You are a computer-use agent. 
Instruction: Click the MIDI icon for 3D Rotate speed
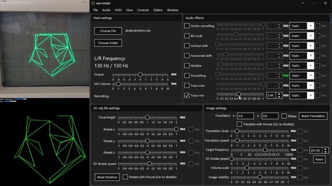tap(183, 163)
